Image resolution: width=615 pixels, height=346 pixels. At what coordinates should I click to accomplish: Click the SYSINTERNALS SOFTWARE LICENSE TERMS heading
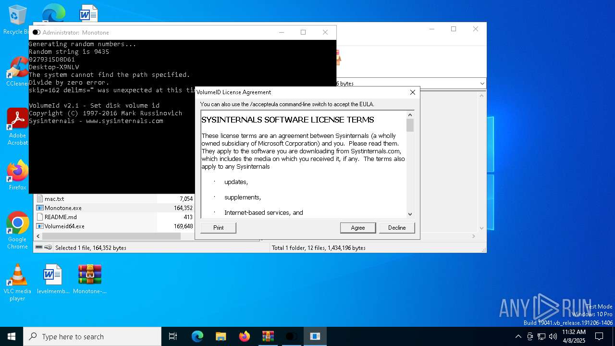pyautogui.click(x=288, y=120)
